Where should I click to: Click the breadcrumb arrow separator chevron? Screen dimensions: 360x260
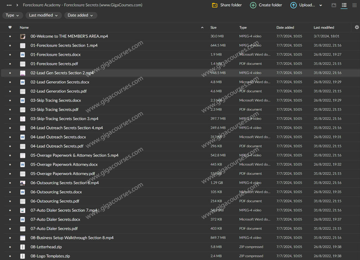tap(17, 5)
